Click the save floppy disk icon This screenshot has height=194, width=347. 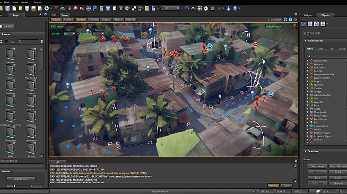tap(27, 8)
